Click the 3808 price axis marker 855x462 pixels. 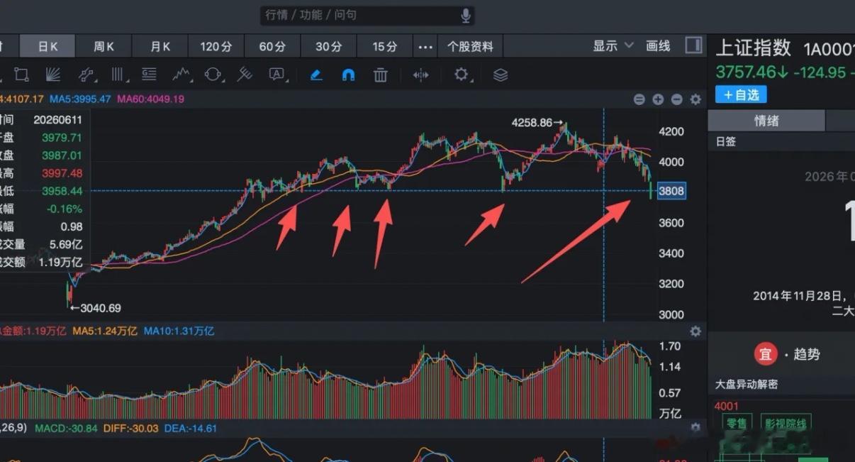pyautogui.click(x=671, y=191)
